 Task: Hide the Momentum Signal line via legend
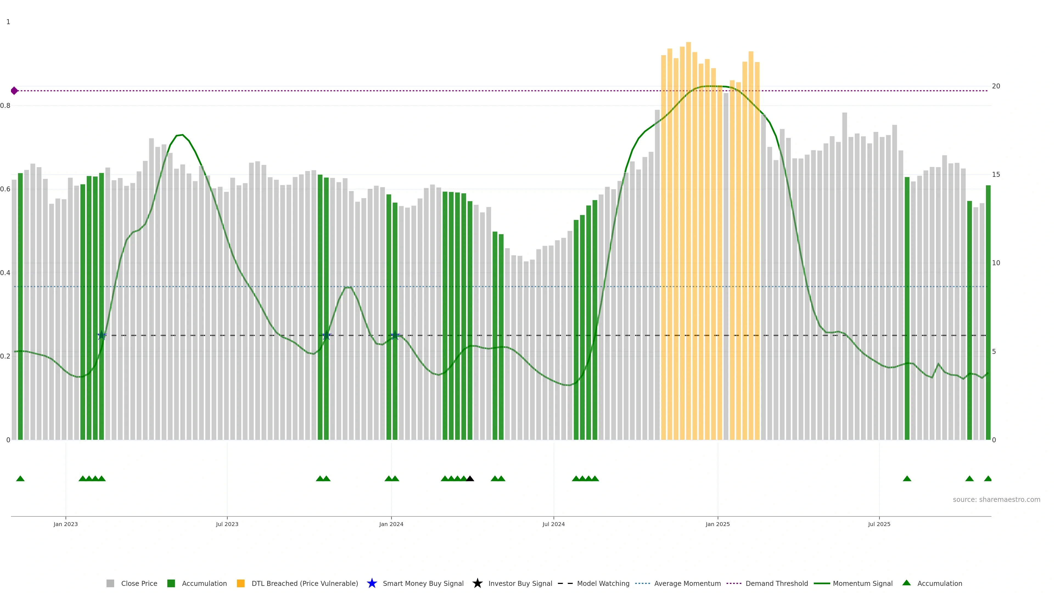tap(862, 584)
